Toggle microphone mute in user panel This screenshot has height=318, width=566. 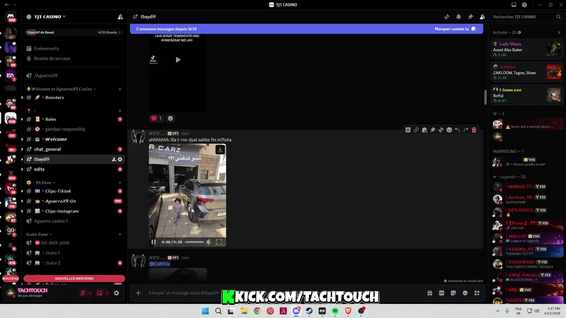pyautogui.click(x=82, y=293)
